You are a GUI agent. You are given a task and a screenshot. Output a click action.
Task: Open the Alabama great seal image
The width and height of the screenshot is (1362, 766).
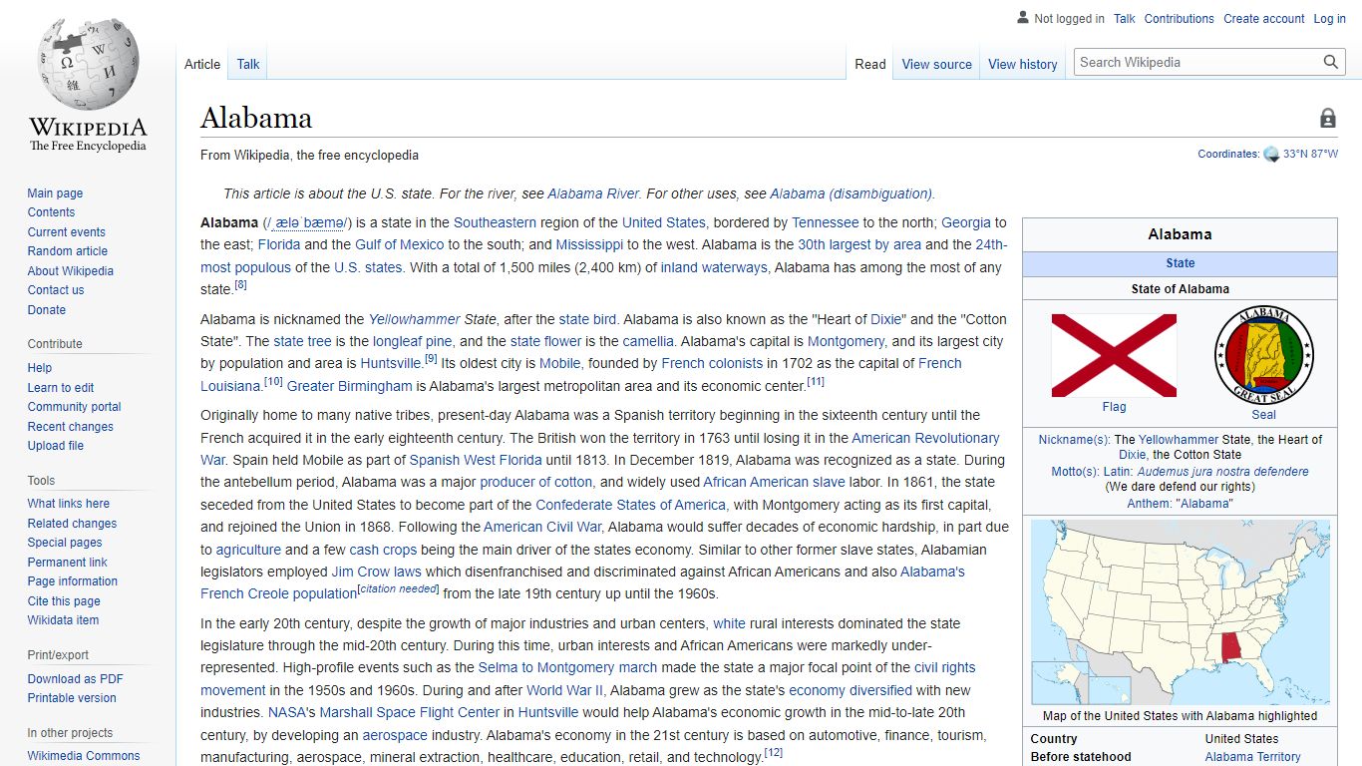pos(1263,355)
